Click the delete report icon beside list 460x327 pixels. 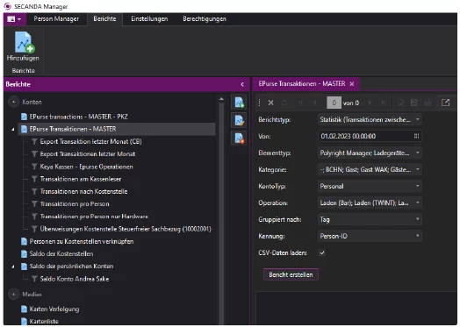239,138
